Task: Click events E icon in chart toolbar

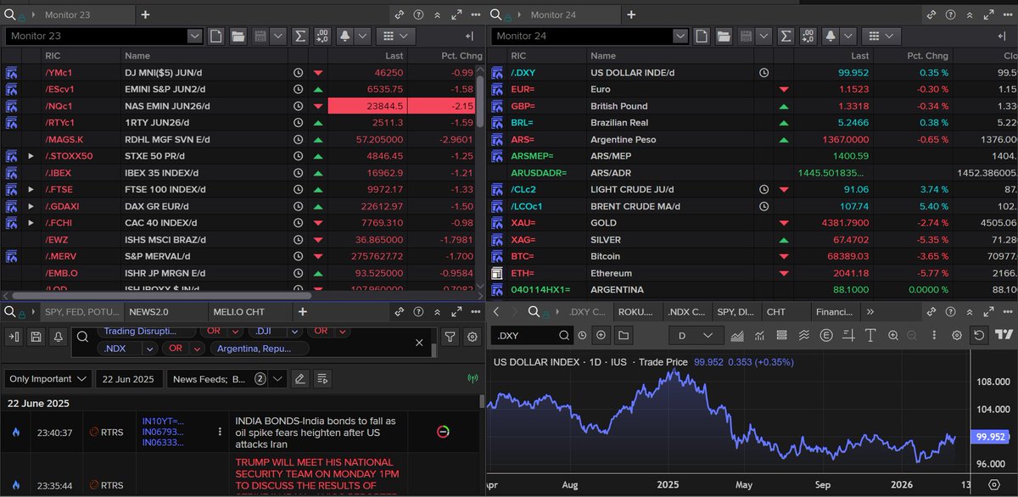Action: (825, 335)
